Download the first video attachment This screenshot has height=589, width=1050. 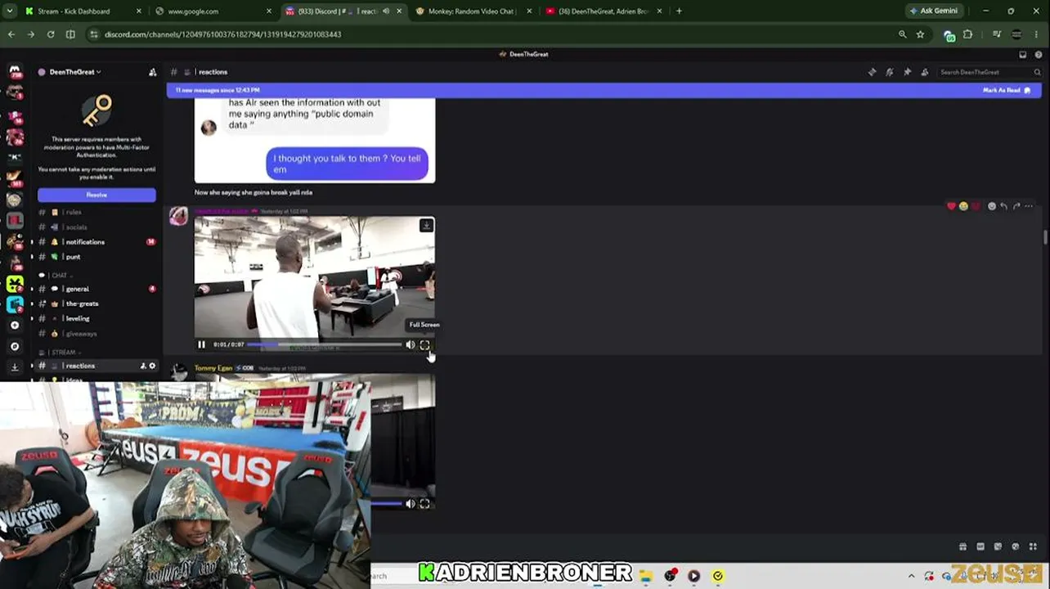pos(426,225)
